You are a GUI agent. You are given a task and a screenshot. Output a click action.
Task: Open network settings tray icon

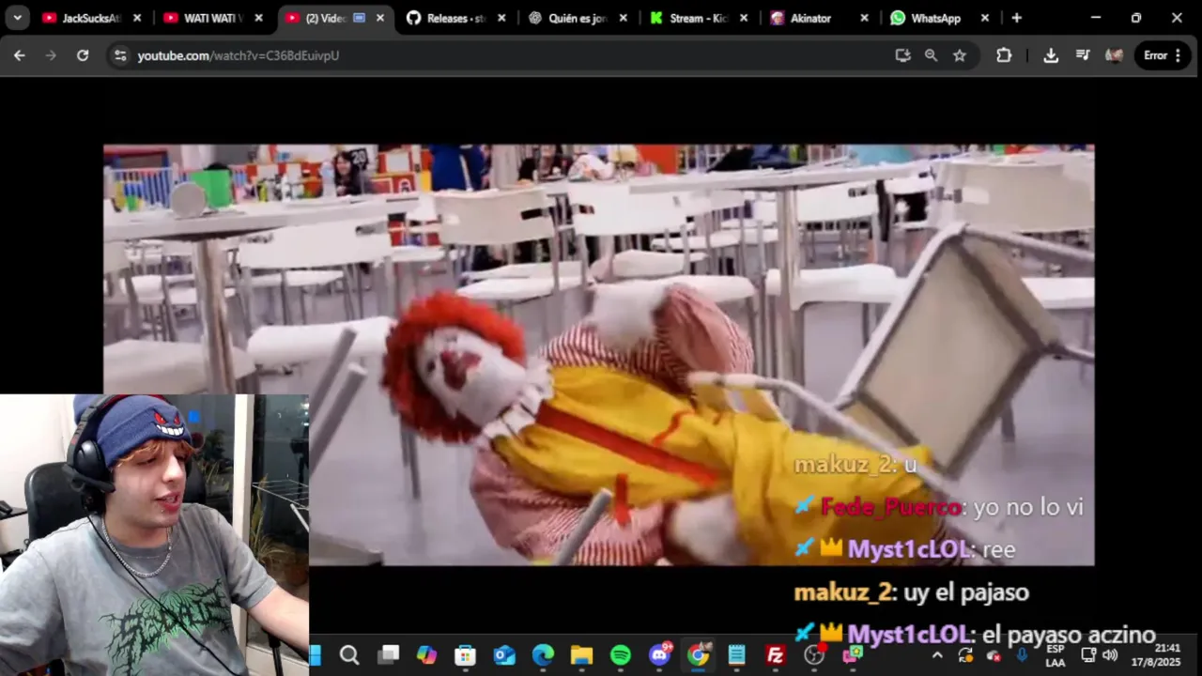click(x=1088, y=655)
